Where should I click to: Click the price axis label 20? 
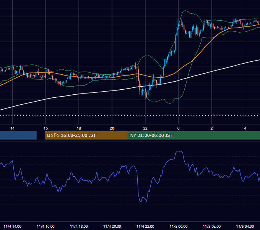112,128
